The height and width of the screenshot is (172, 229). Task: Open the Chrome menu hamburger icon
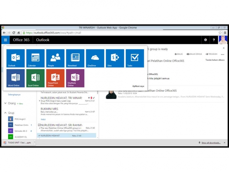[225, 33]
